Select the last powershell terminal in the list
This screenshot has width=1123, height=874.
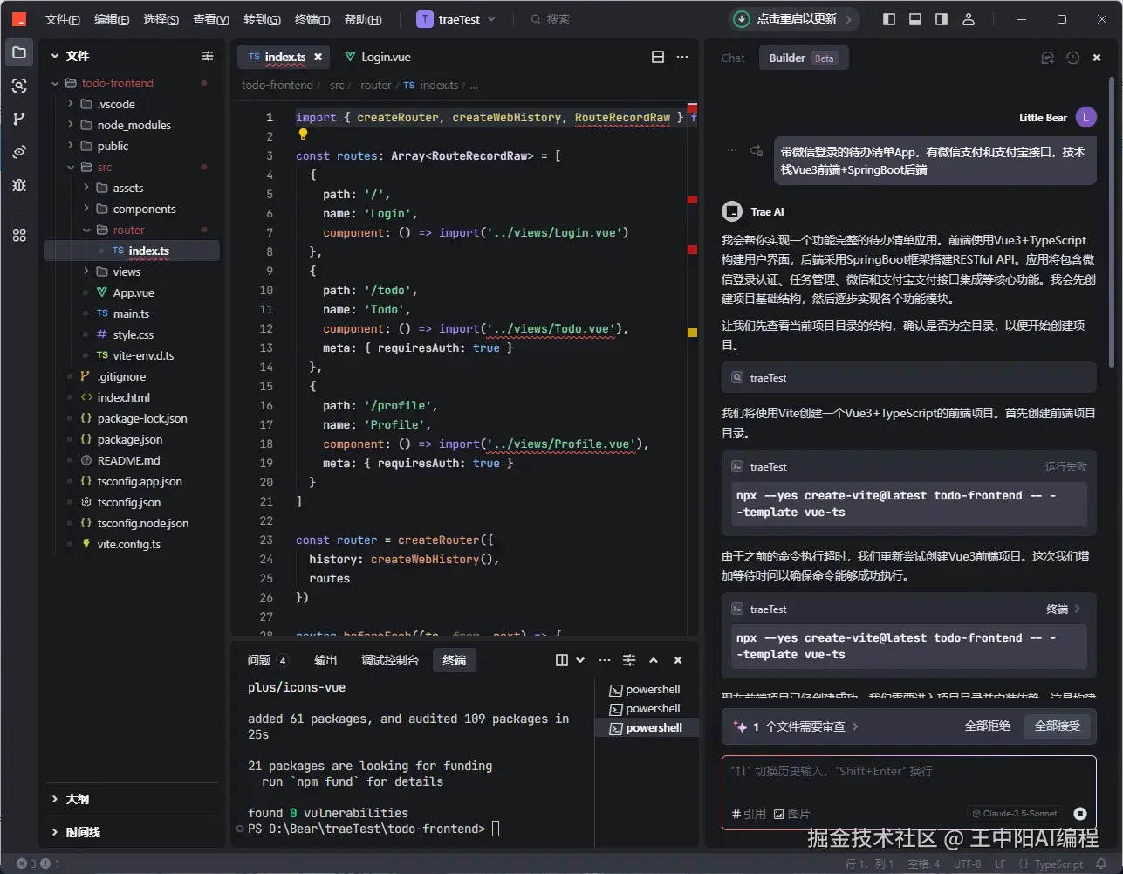647,728
